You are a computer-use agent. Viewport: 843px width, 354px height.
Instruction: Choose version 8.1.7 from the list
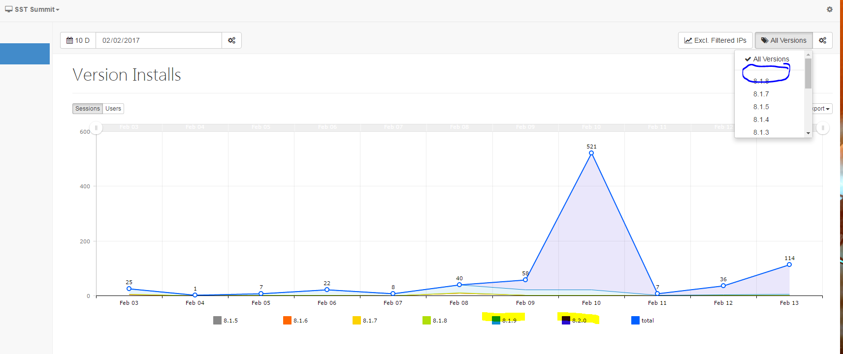[761, 94]
